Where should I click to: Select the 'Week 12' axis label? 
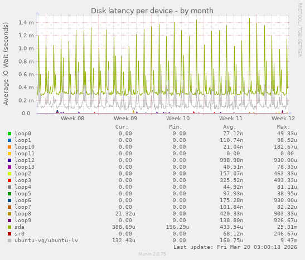pos(283,118)
